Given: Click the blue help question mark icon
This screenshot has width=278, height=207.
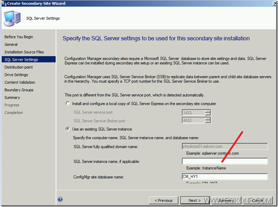Looking at the screenshot, I should click(60, 199).
